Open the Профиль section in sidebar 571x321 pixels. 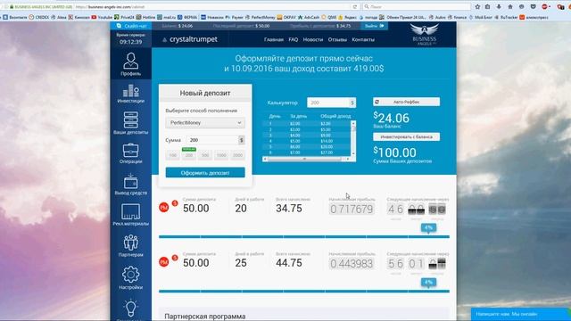[131, 64]
